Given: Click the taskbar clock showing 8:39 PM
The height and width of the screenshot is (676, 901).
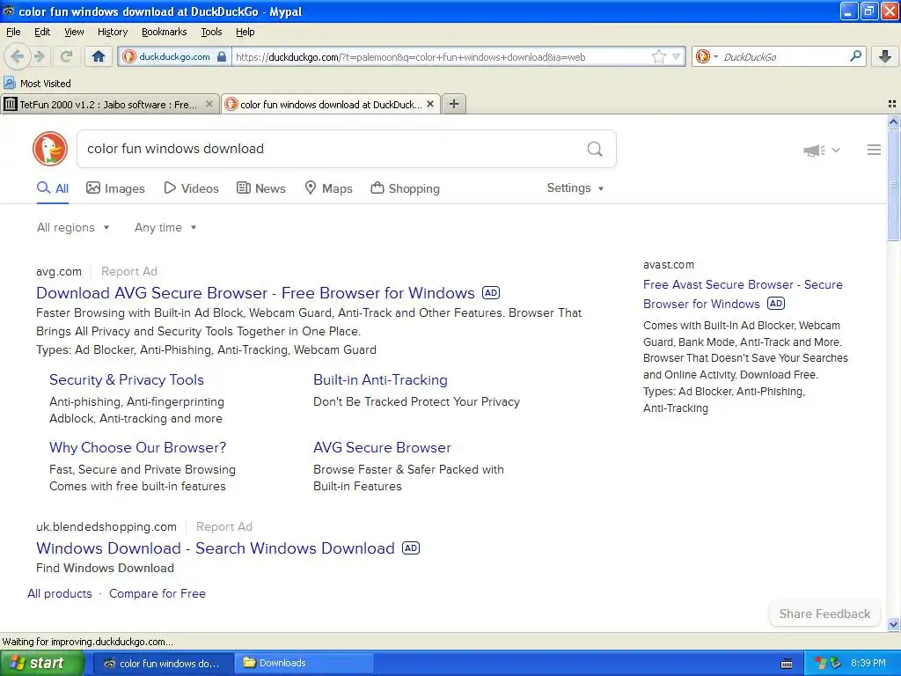Looking at the screenshot, I should tap(868, 664).
